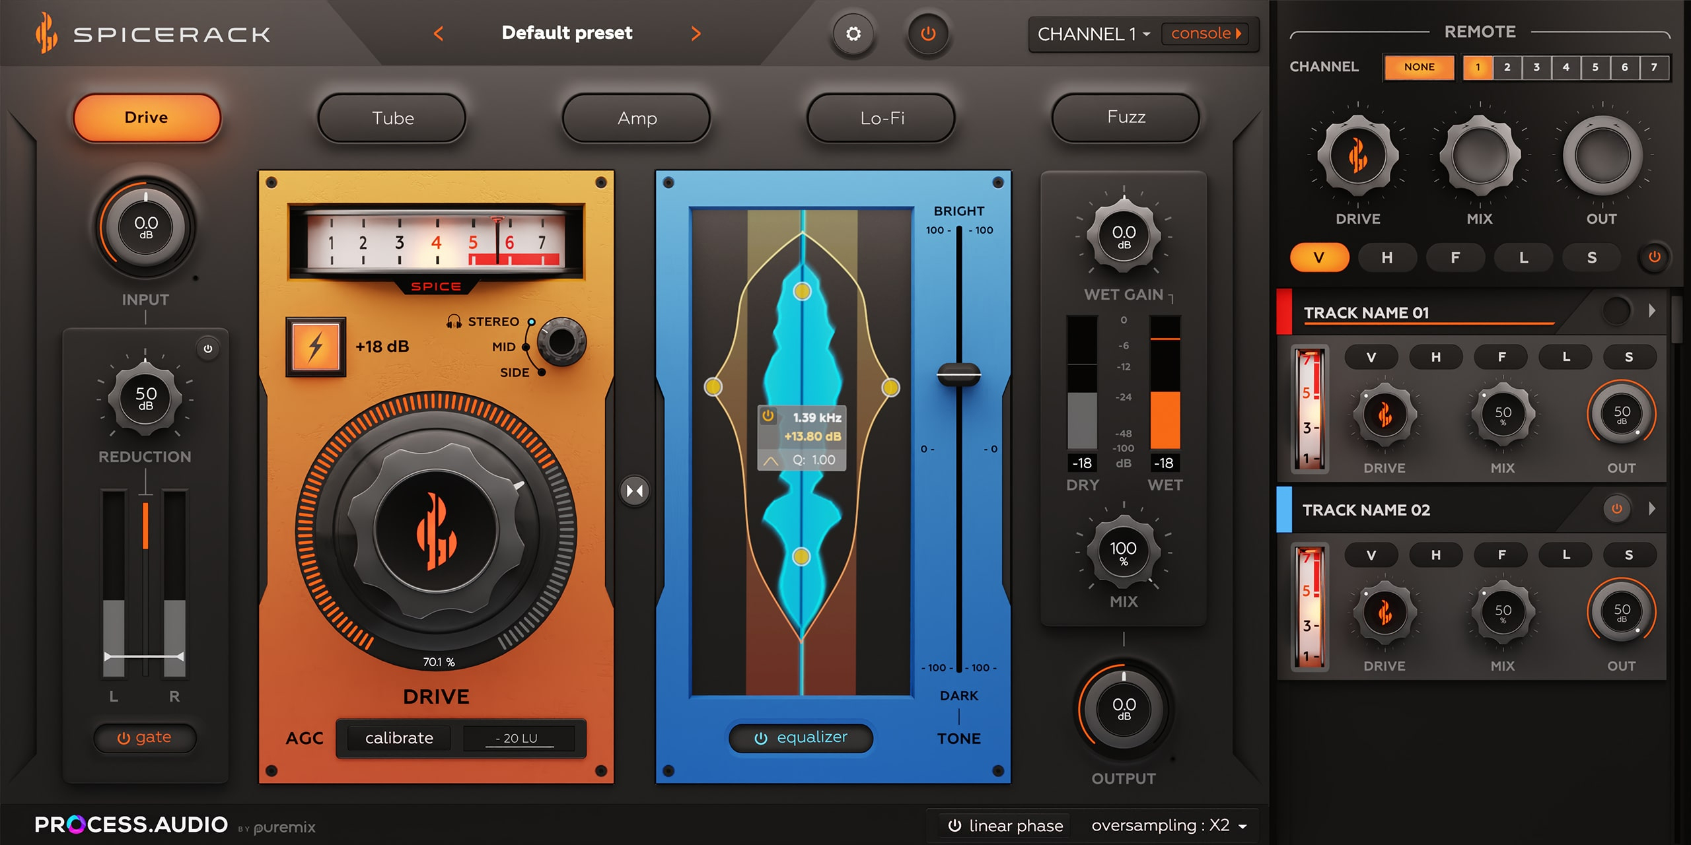1691x845 pixels.
Task: Click the -20 LU target field
Action: pos(518,738)
